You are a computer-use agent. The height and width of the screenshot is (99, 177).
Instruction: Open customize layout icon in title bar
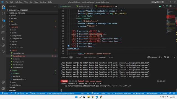163,2
